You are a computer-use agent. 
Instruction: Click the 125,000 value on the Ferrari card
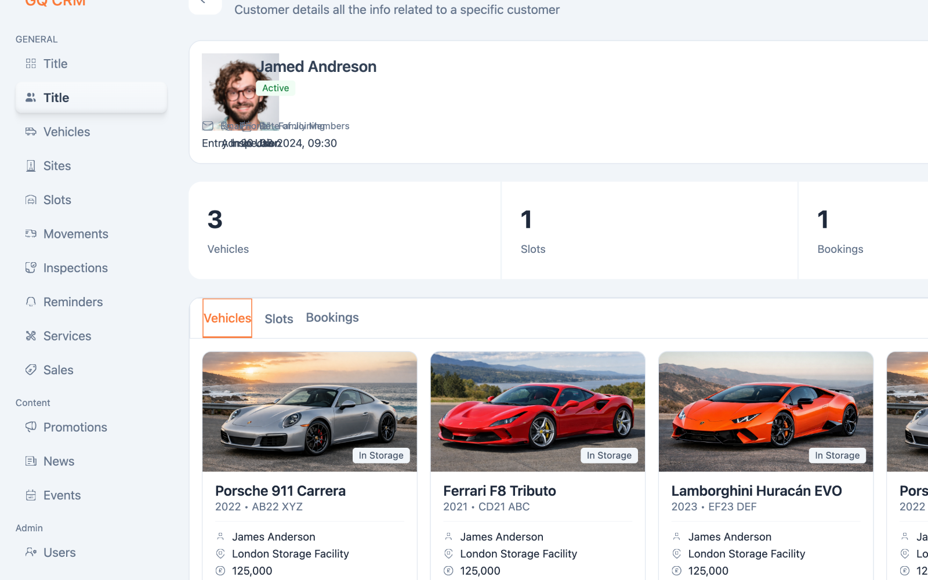click(x=480, y=571)
